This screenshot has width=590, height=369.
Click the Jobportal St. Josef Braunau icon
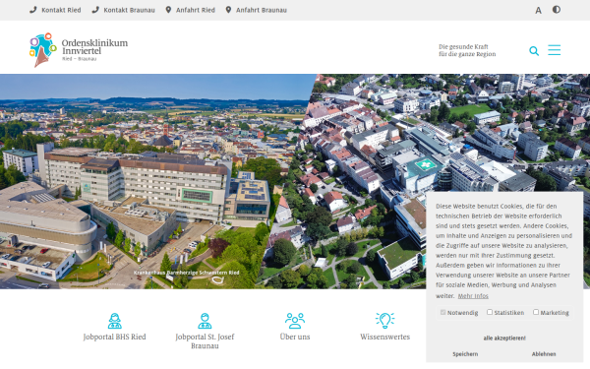click(205, 321)
